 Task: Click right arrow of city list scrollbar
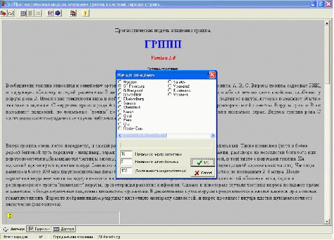(x=212, y=135)
